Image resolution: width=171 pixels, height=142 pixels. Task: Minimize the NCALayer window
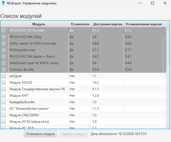point(140,3)
